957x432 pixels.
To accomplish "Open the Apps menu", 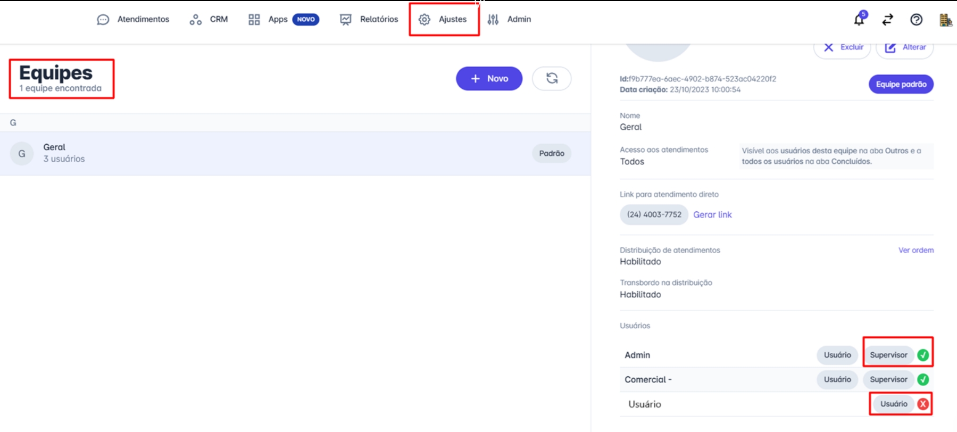I will pyautogui.click(x=278, y=20).
